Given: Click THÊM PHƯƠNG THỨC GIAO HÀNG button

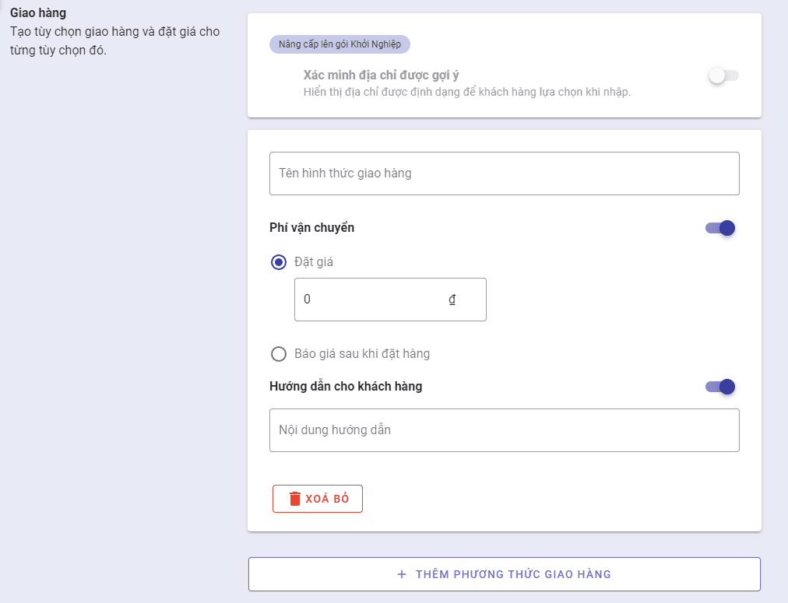Looking at the screenshot, I should click(504, 574).
